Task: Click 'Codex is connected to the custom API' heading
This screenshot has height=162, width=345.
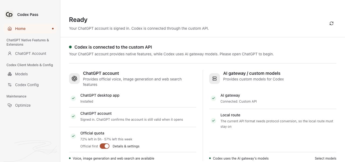Action: 113,47
